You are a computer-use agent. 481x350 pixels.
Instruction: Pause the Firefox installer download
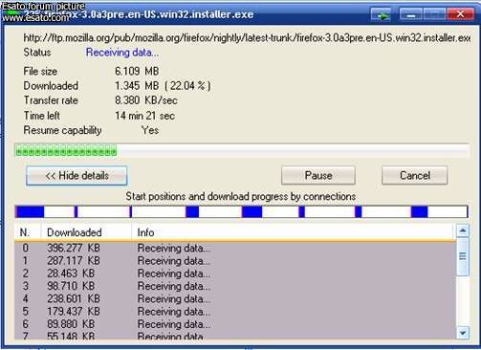[318, 175]
